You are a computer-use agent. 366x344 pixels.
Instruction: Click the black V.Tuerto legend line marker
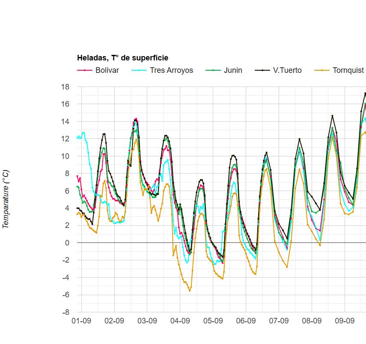point(262,70)
